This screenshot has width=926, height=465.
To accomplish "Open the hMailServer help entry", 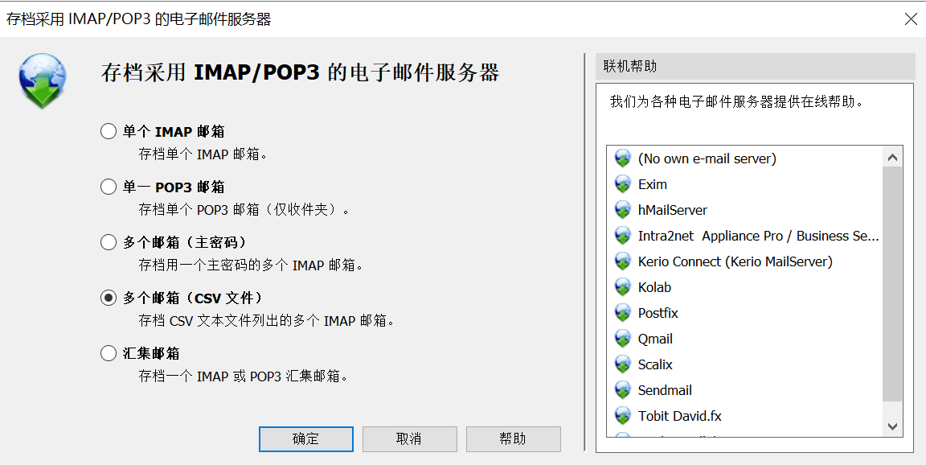I will pos(673,210).
